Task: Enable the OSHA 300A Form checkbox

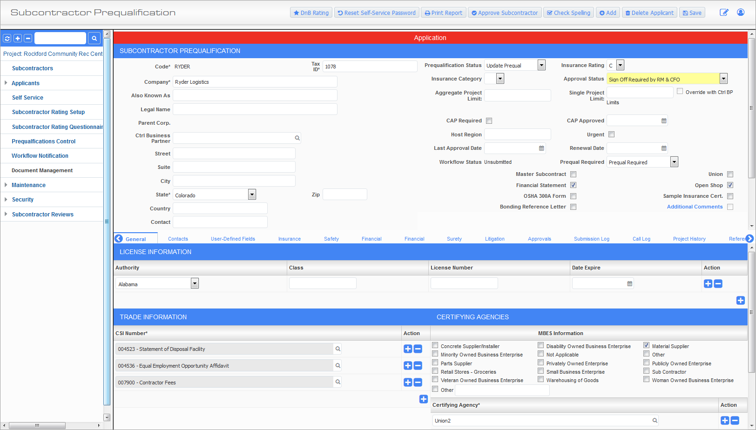Action: click(573, 196)
